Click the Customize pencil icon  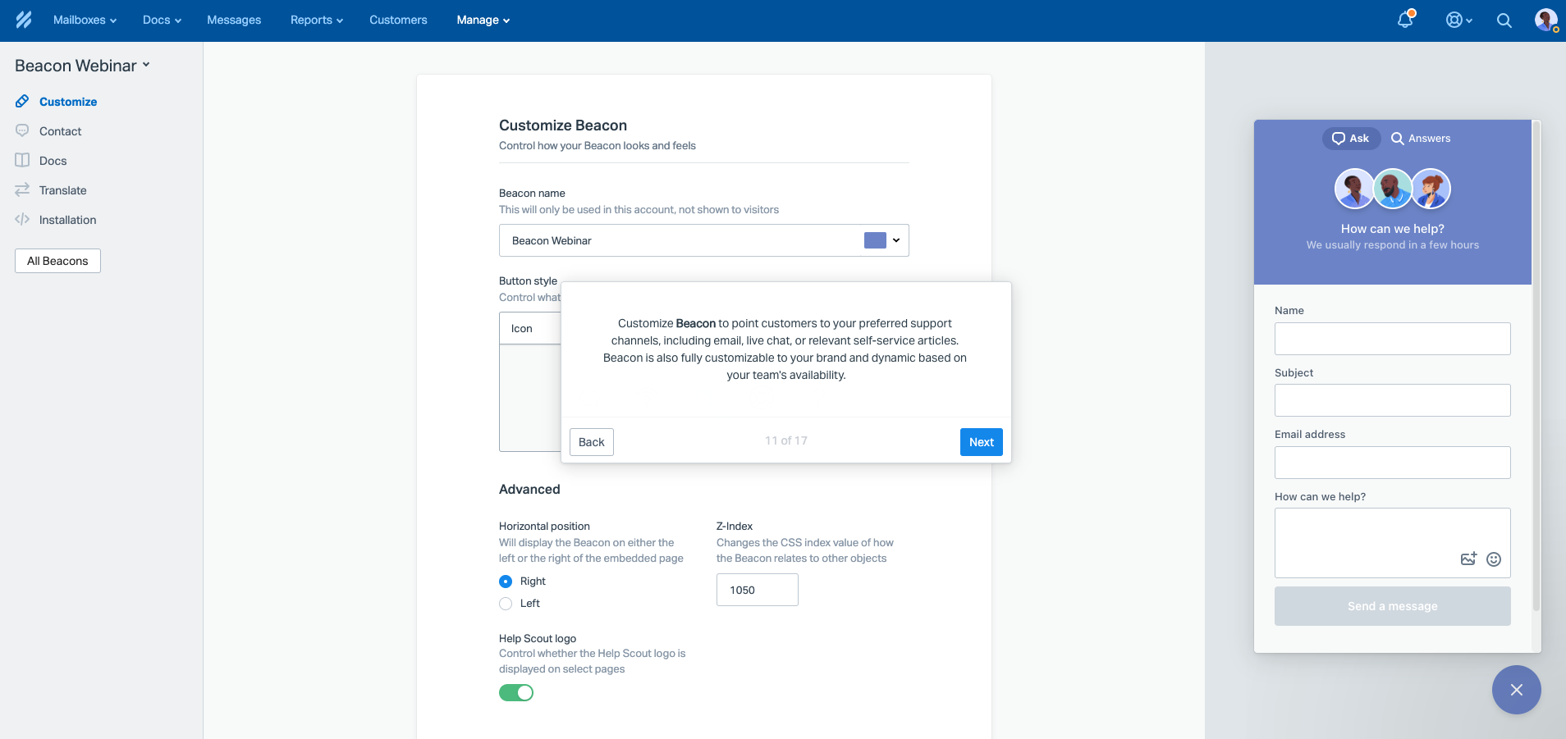[22, 102]
